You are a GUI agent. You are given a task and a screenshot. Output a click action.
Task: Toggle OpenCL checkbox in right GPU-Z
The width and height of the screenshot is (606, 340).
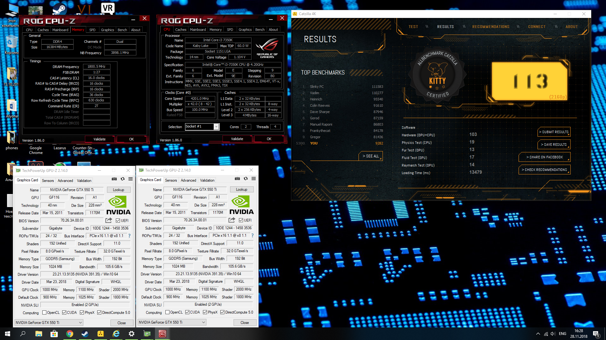(168, 312)
